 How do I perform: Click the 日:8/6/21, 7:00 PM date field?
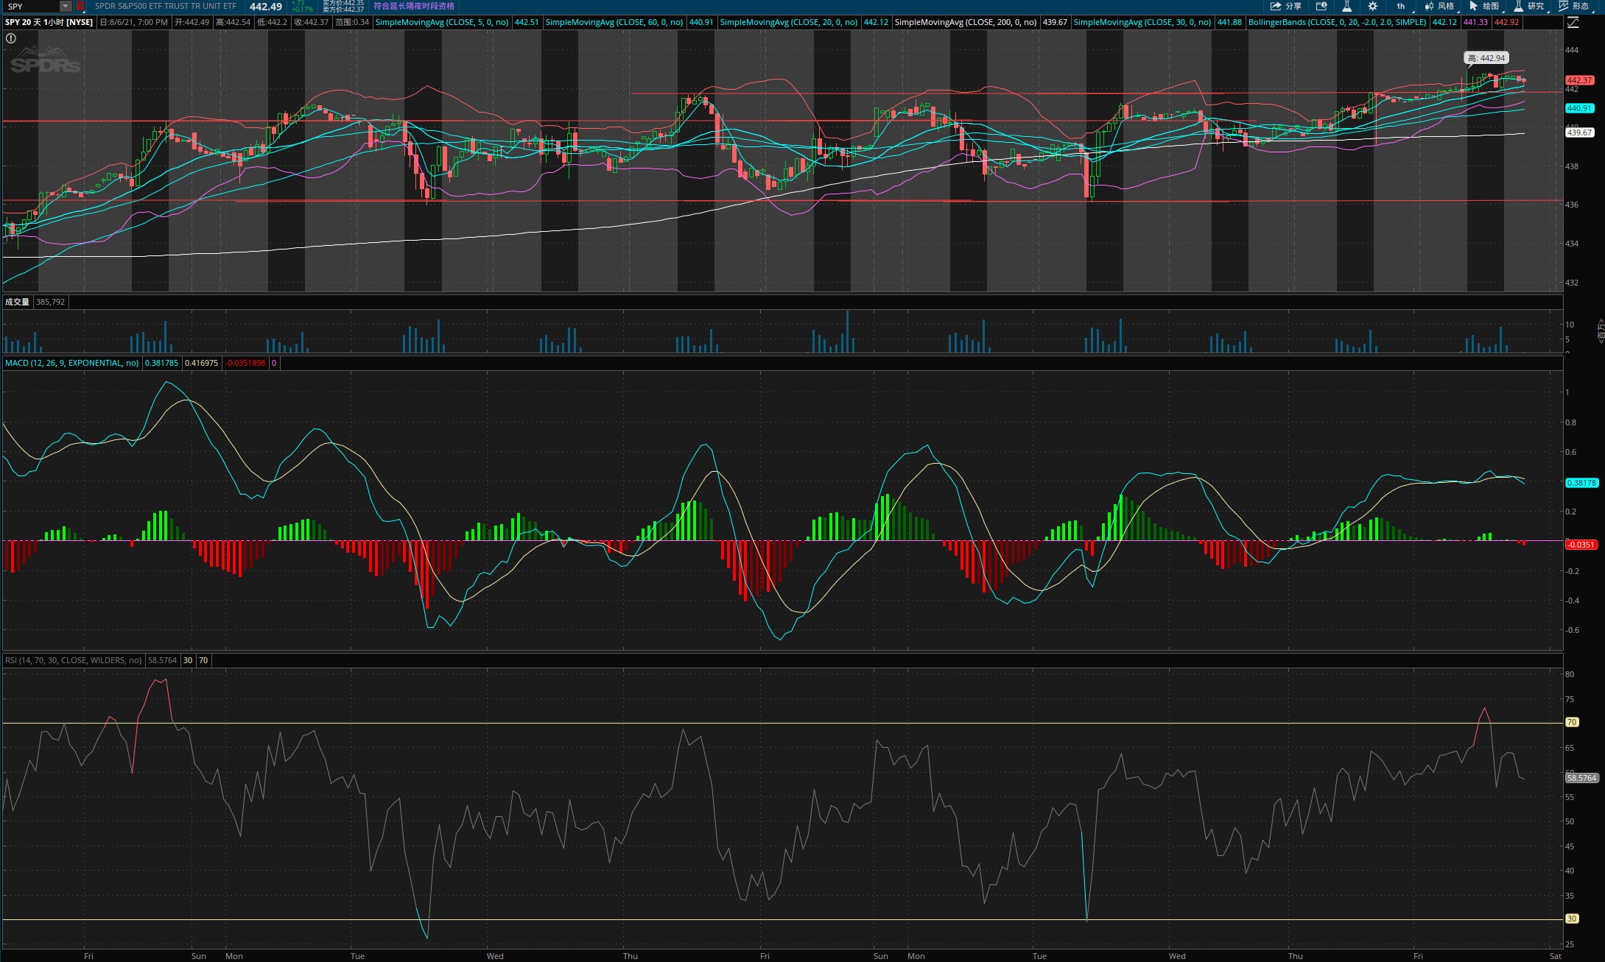tap(133, 22)
